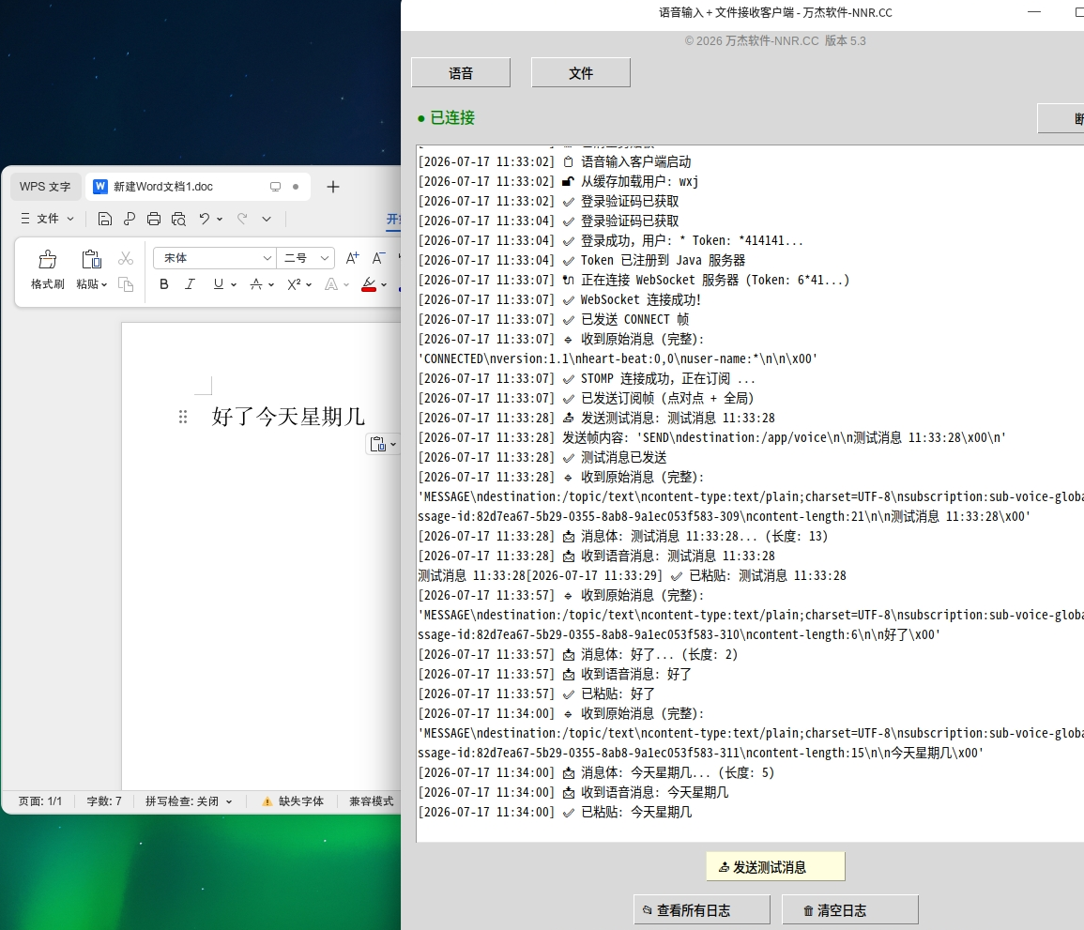Click the disconnect button beside 已连接
The image size is (1084, 930).
(x=1061, y=118)
